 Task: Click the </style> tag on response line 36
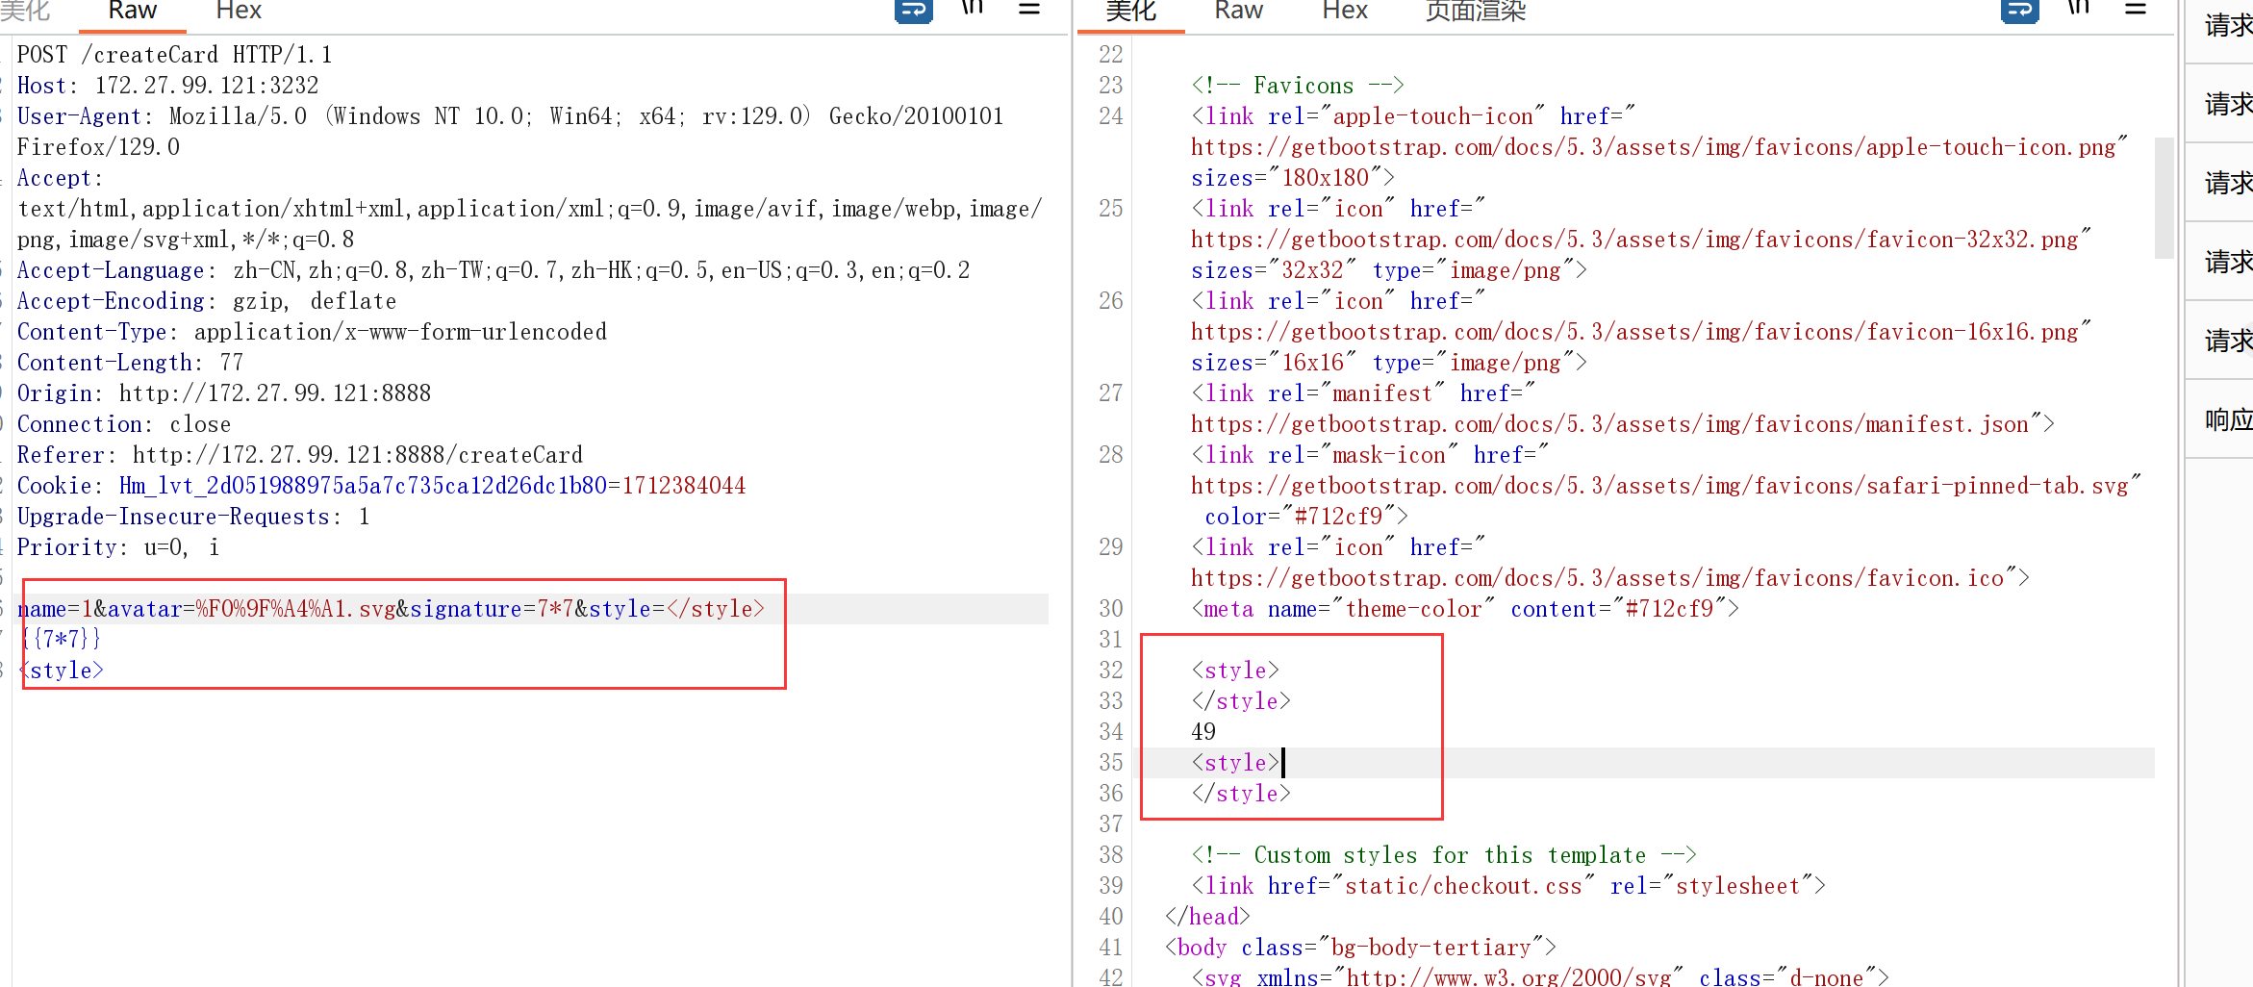(x=1241, y=794)
